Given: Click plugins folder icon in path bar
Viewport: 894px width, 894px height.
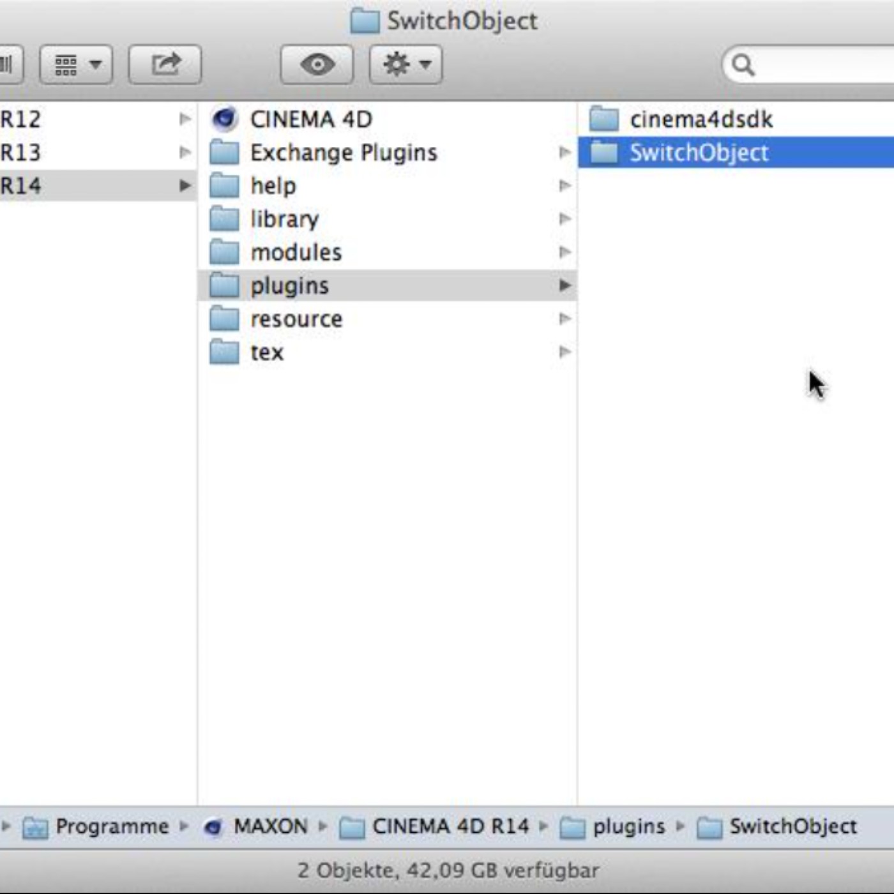Looking at the screenshot, I should 572,828.
